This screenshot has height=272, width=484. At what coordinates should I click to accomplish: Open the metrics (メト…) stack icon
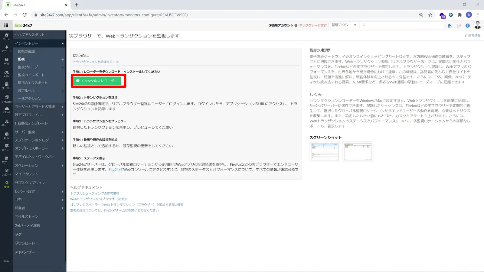click(x=6, y=147)
